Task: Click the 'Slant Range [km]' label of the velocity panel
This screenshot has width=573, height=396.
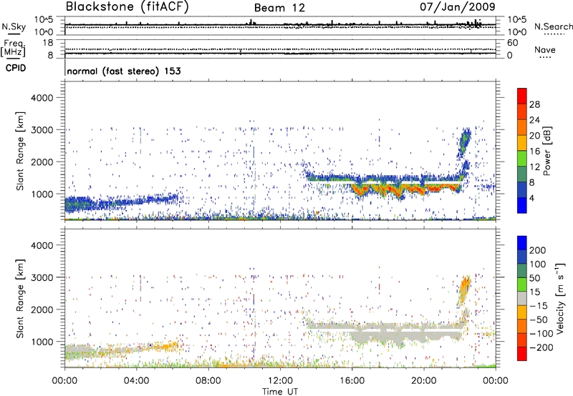Action: click(x=20, y=298)
